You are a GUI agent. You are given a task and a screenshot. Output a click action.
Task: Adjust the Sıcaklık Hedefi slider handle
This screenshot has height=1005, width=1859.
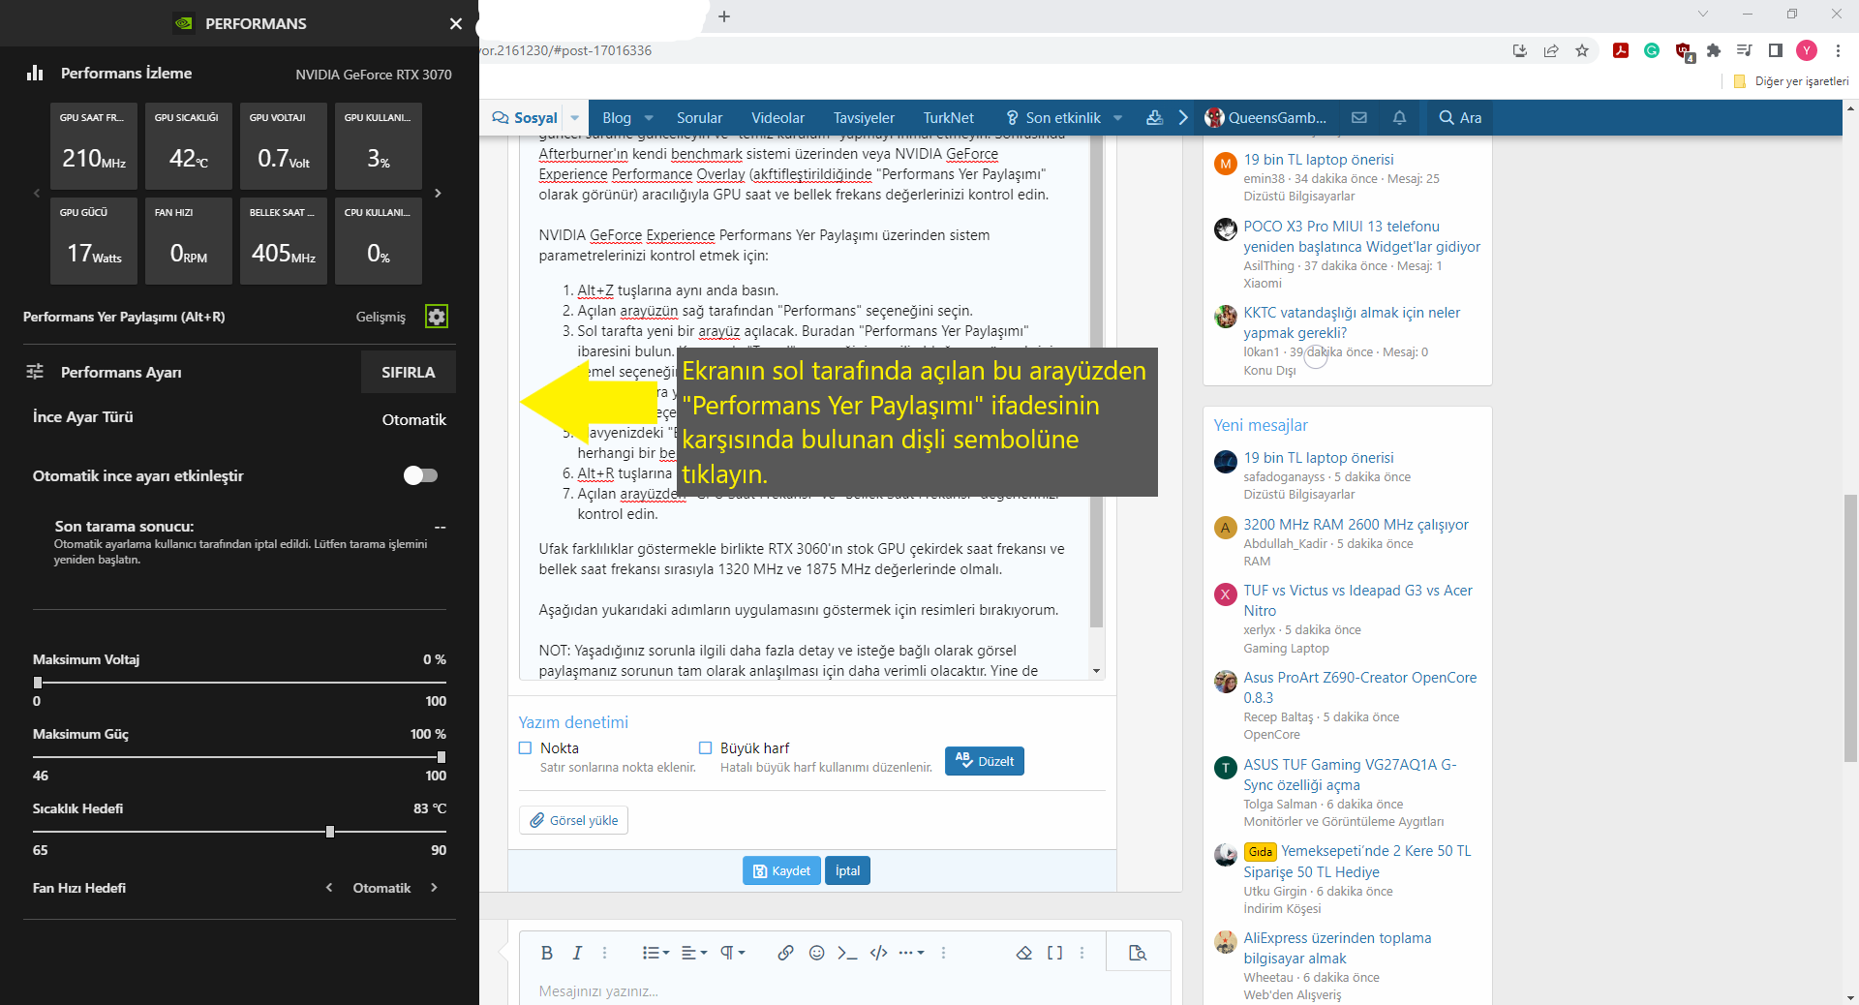point(330,831)
